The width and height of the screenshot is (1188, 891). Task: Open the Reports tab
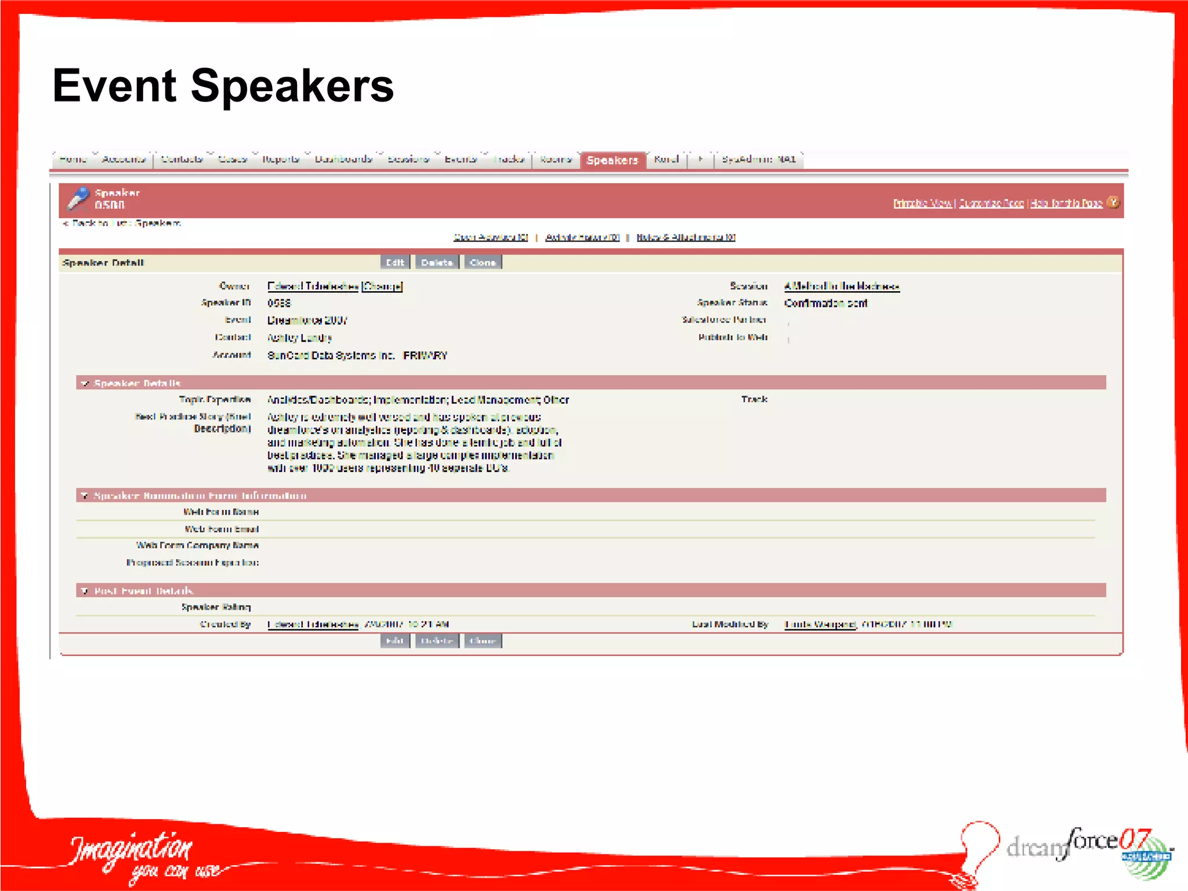pyautogui.click(x=281, y=160)
